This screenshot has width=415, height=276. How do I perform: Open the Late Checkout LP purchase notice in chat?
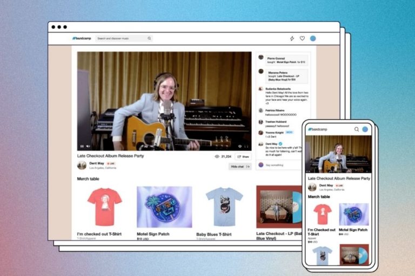pyautogui.click(x=286, y=76)
